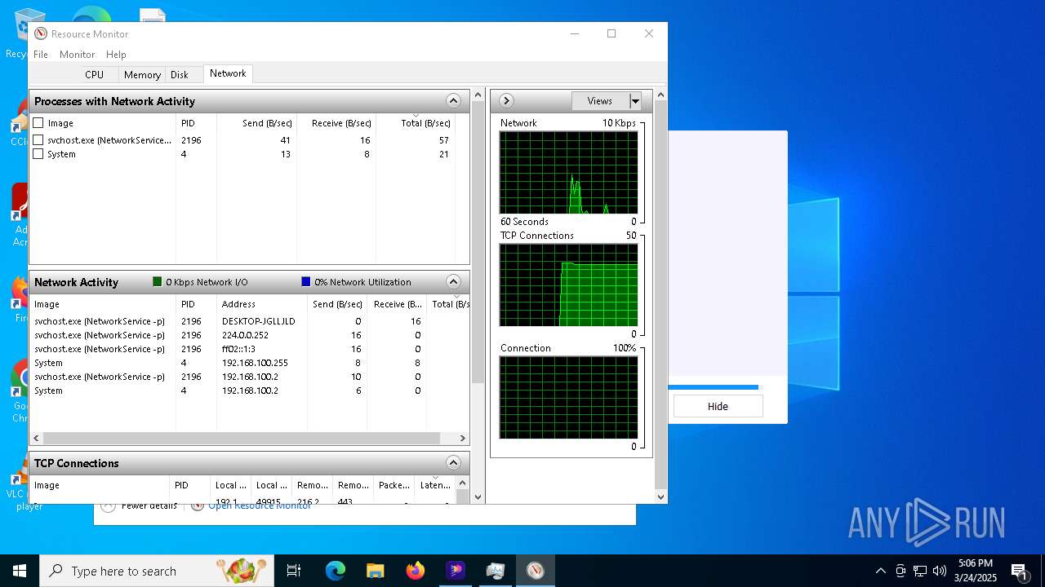The height and width of the screenshot is (587, 1045).
Task: Open the notification center icon
Action: pos(1019,571)
